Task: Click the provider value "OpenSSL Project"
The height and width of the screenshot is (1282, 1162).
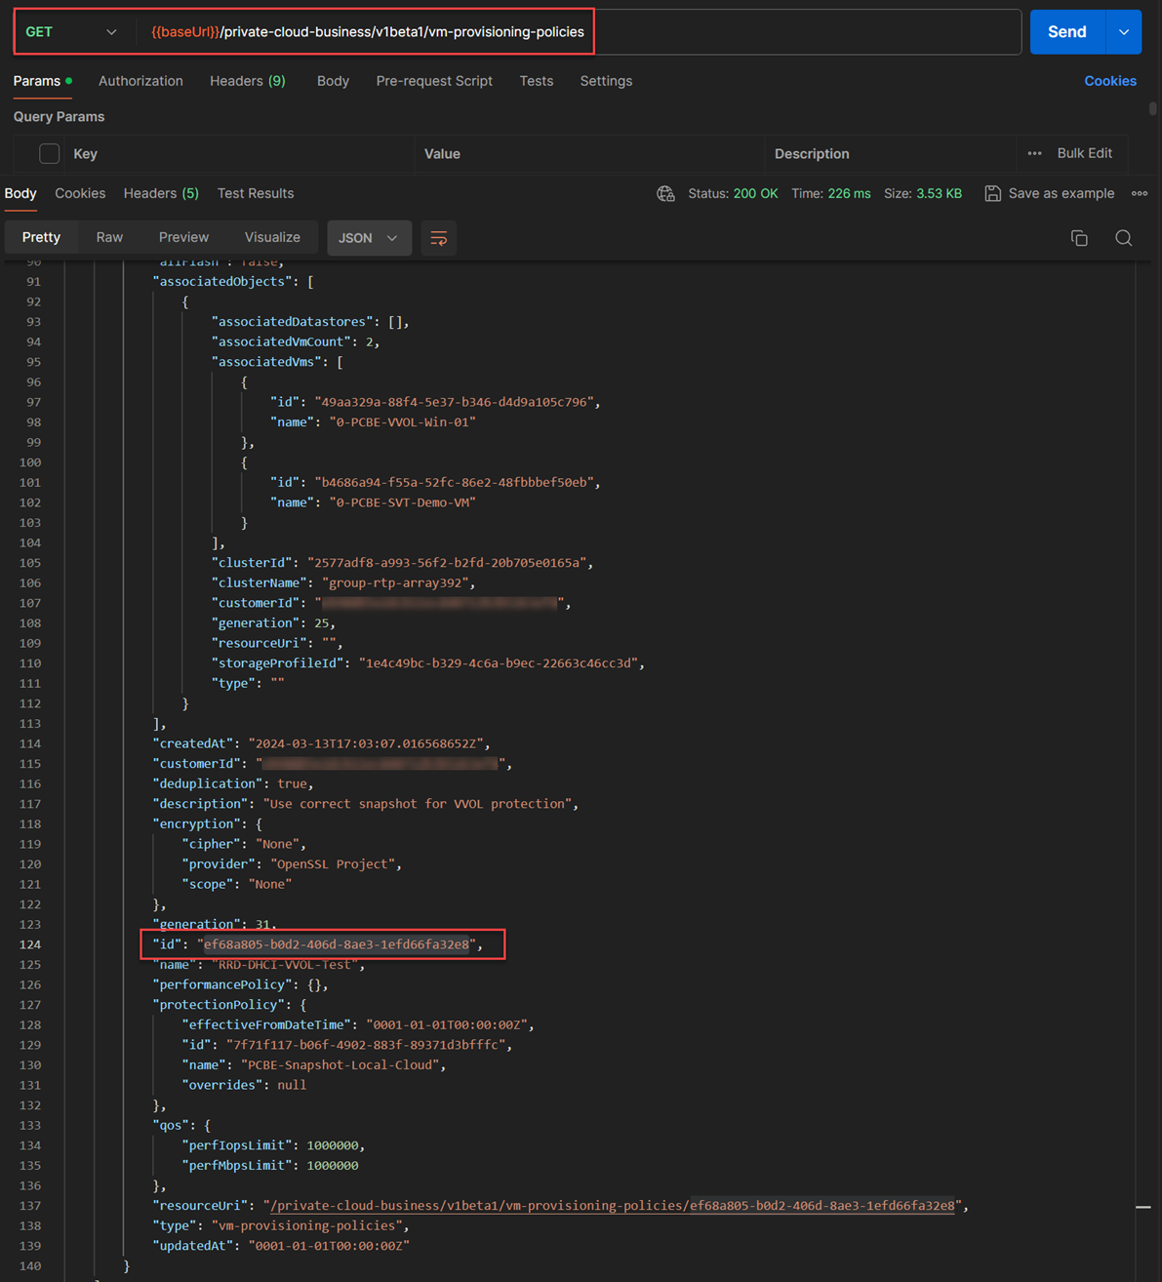Action: click(335, 864)
